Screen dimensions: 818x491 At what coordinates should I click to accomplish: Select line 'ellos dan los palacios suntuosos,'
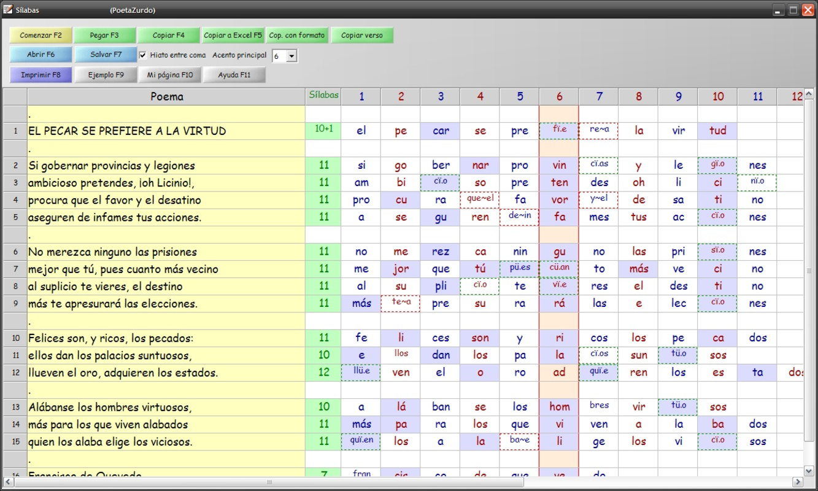(166, 355)
